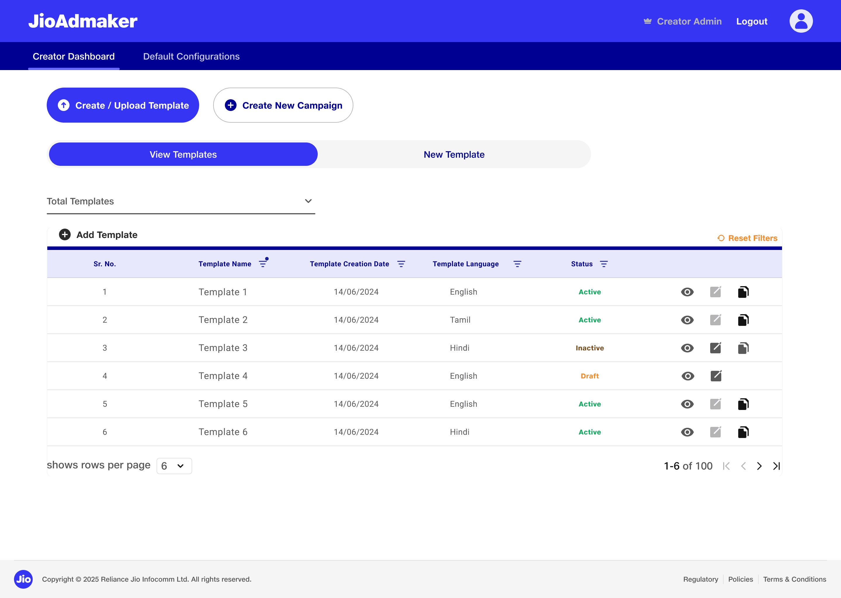Open Template Name column filter
This screenshot has width=841, height=598.
tap(263, 264)
